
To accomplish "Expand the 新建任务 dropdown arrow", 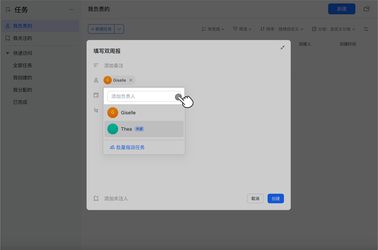I will 119,29.
